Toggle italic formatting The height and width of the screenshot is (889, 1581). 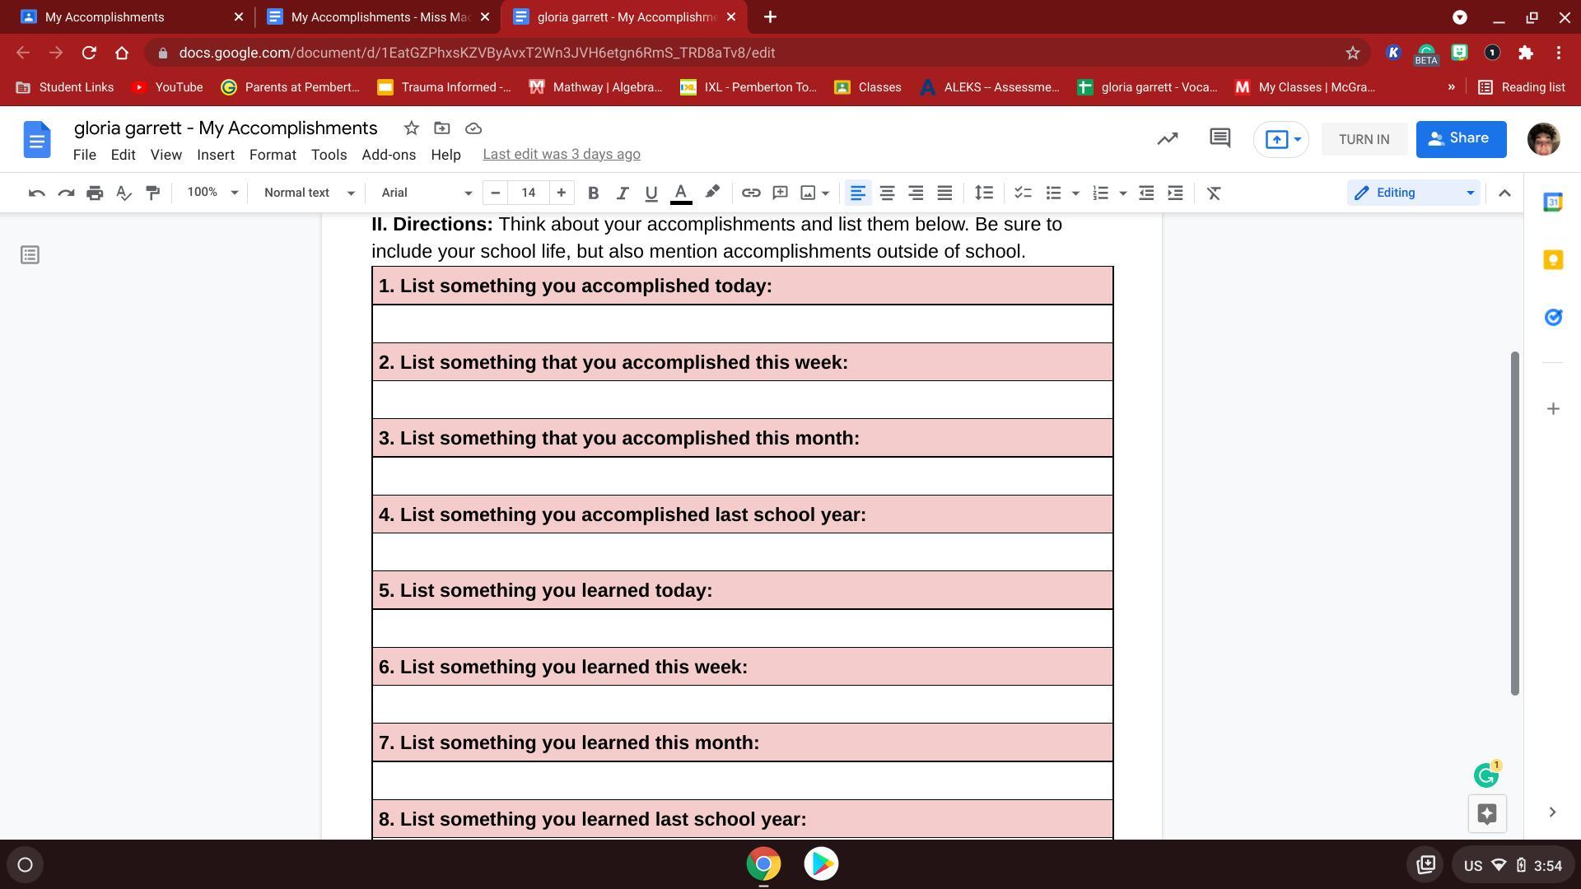pyautogui.click(x=623, y=193)
